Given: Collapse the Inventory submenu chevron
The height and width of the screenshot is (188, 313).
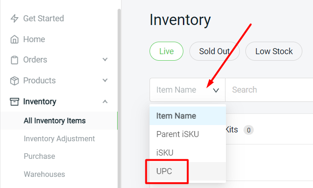Looking at the screenshot, I should [105, 101].
